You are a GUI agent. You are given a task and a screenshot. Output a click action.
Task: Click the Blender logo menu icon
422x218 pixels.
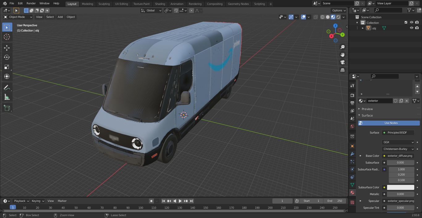[4, 3]
